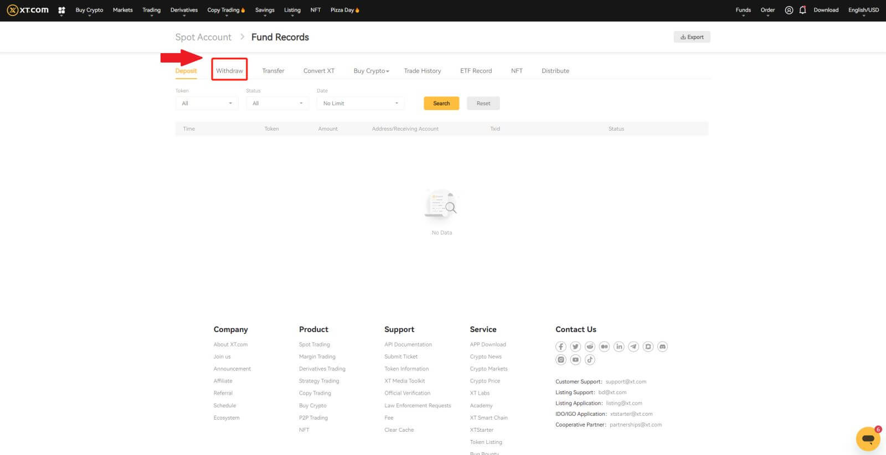
Task: Open the live chat support bubble
Action: coord(868,439)
